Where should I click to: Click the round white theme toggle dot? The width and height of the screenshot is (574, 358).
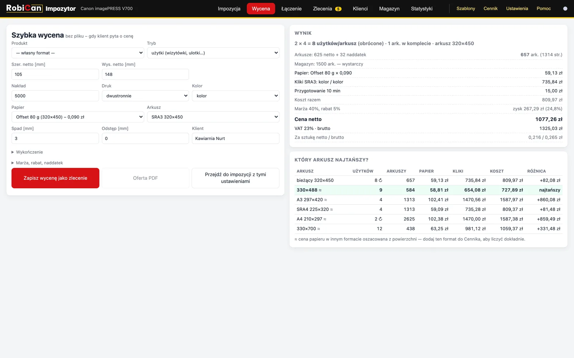[x=565, y=9]
